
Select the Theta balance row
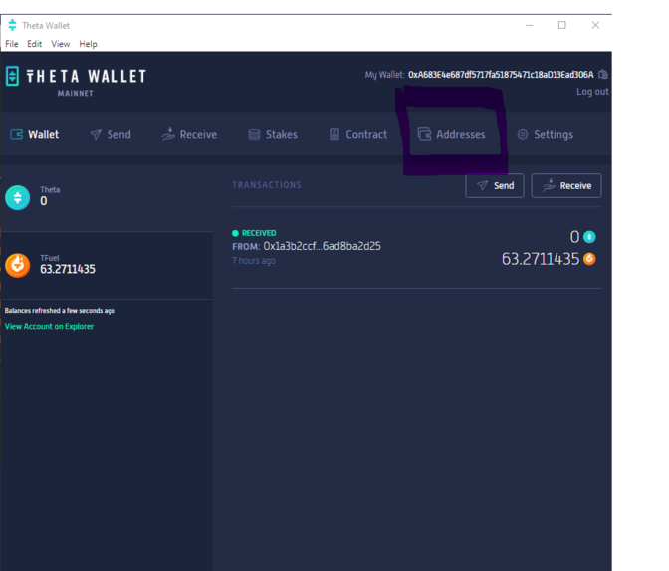coord(107,197)
